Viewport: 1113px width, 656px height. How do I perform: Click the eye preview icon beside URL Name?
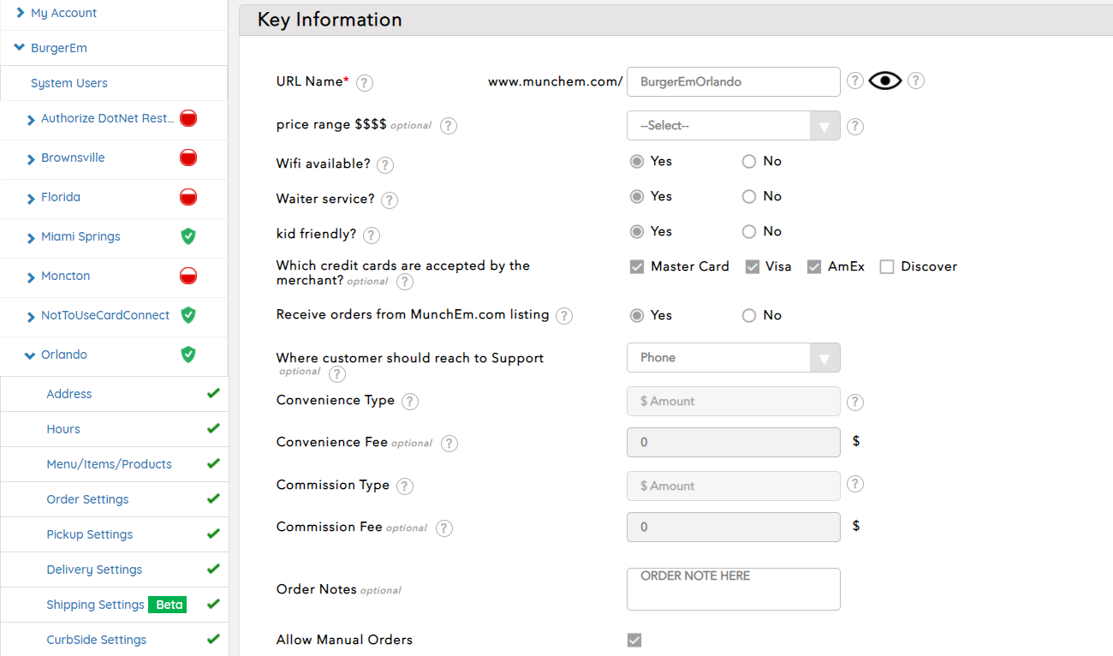pyautogui.click(x=885, y=81)
